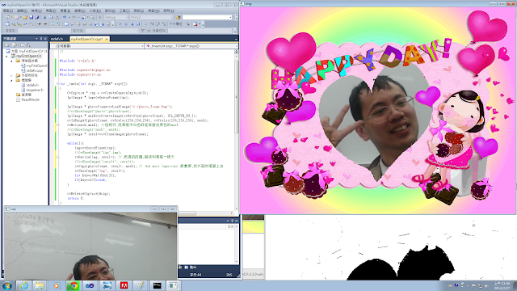The image size is (517, 291).
Task: Click the Stop Debugging square icon
Action: pyautogui.click(x=132, y=23)
